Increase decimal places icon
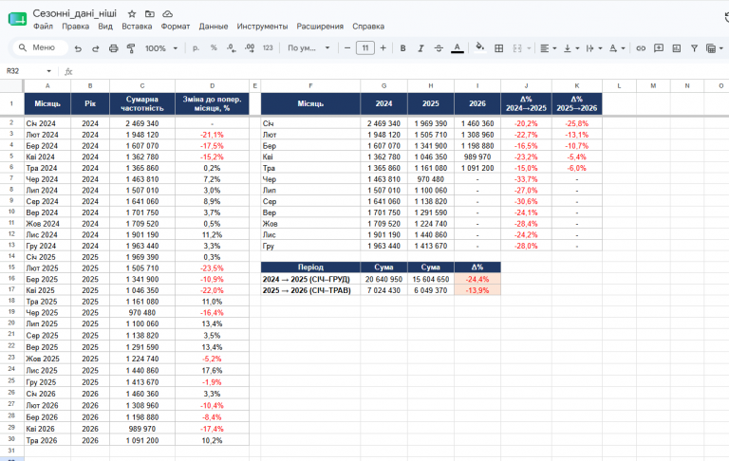Image resolution: width=729 pixels, height=461 pixels. 250,47
